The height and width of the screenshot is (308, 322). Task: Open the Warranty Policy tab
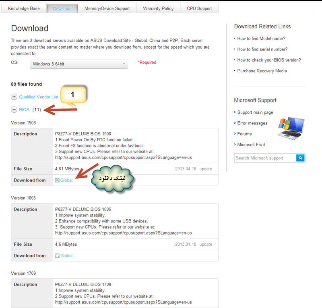tap(158, 8)
